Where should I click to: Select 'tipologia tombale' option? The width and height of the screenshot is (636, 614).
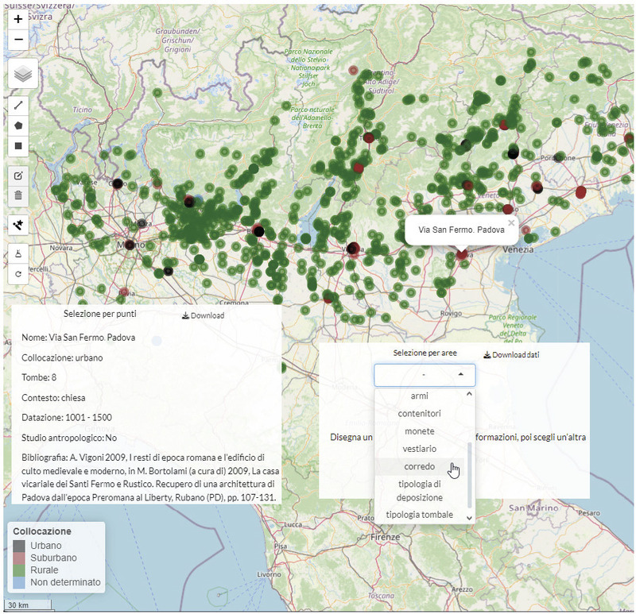click(419, 515)
